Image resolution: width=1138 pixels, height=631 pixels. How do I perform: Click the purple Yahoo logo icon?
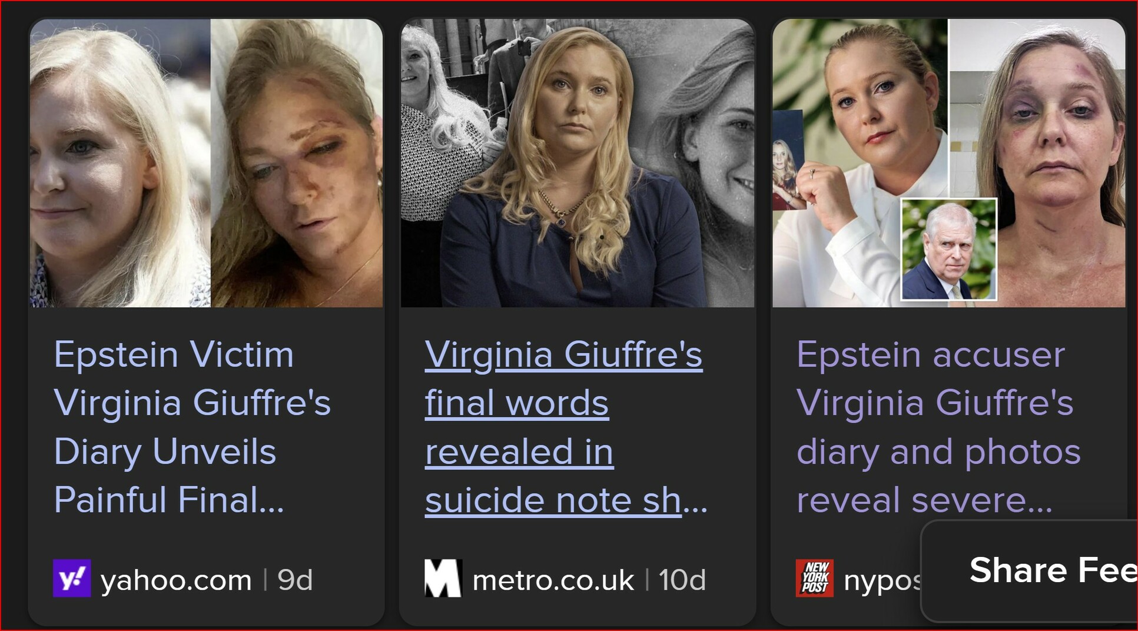coord(72,578)
